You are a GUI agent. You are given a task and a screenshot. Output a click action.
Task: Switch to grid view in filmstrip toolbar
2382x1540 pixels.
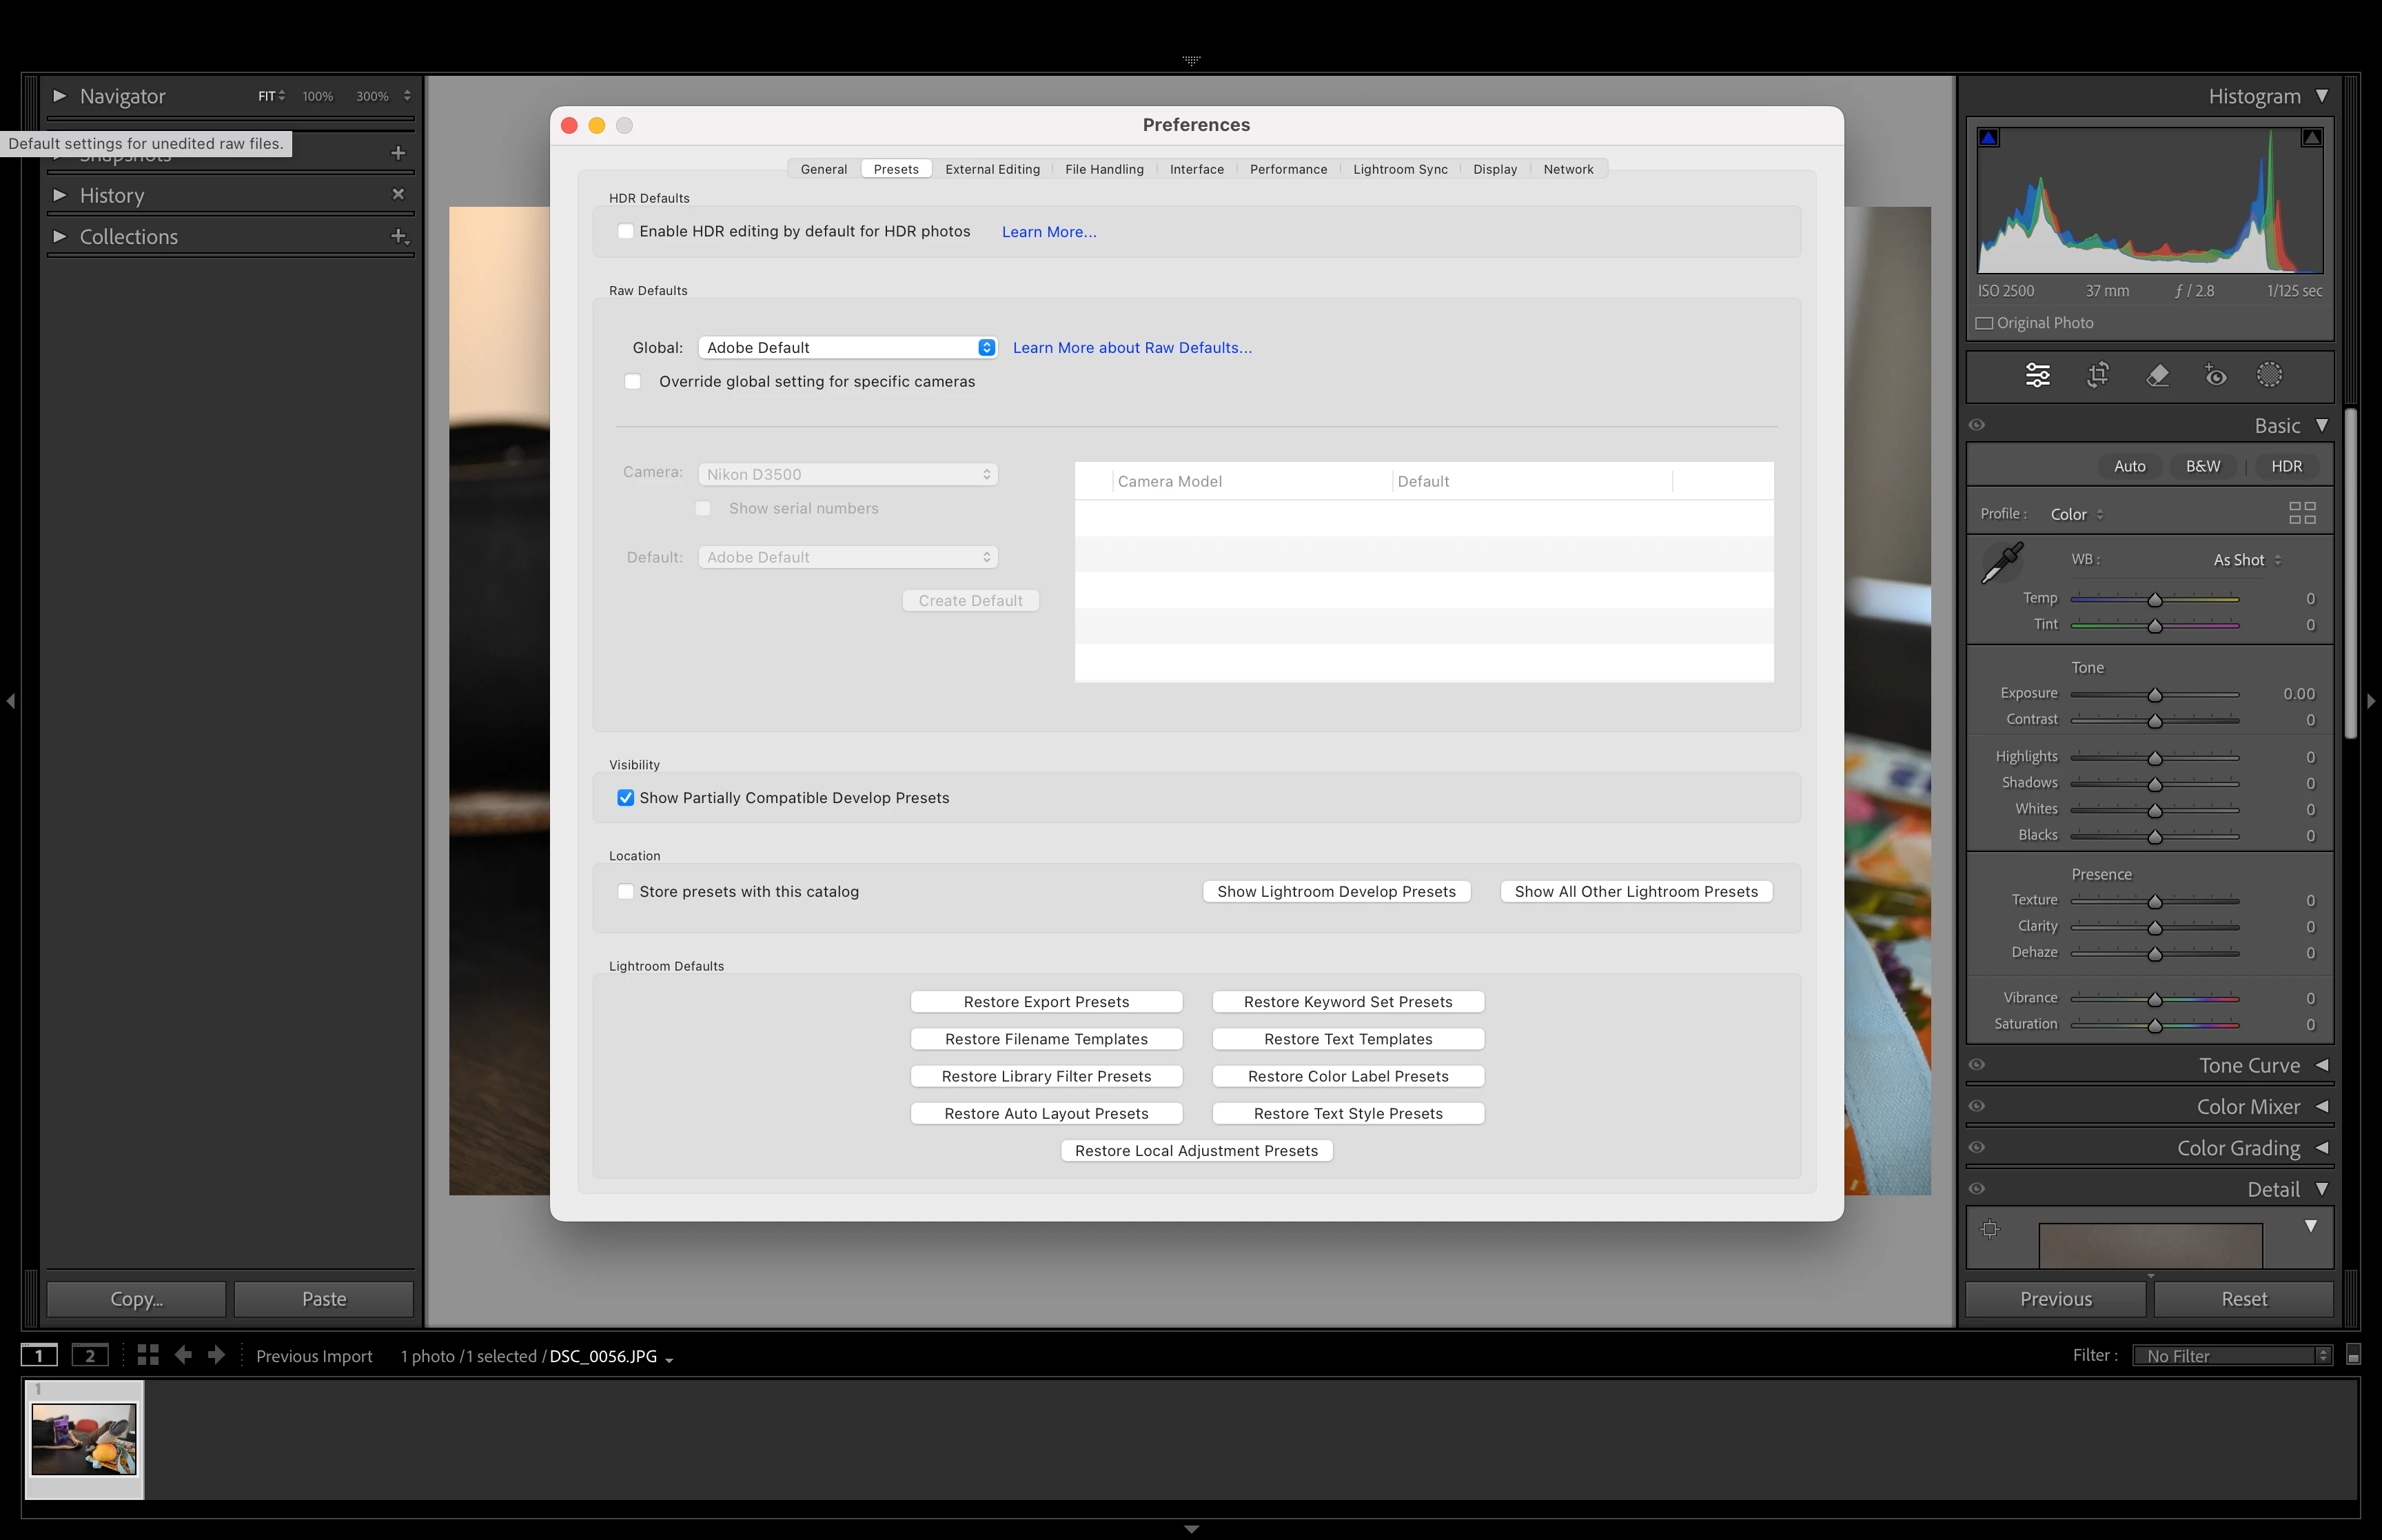(148, 1355)
